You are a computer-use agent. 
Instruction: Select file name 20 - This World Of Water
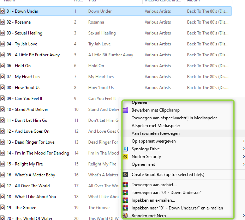pos(29,218)
